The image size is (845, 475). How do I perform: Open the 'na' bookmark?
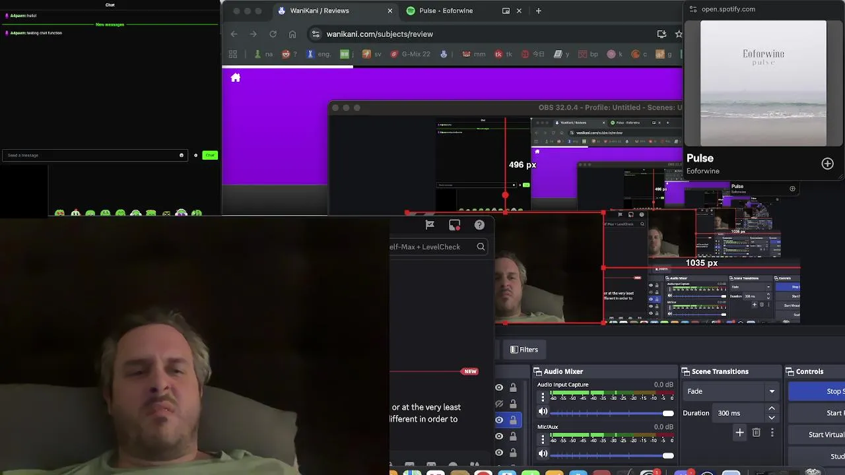coord(263,54)
